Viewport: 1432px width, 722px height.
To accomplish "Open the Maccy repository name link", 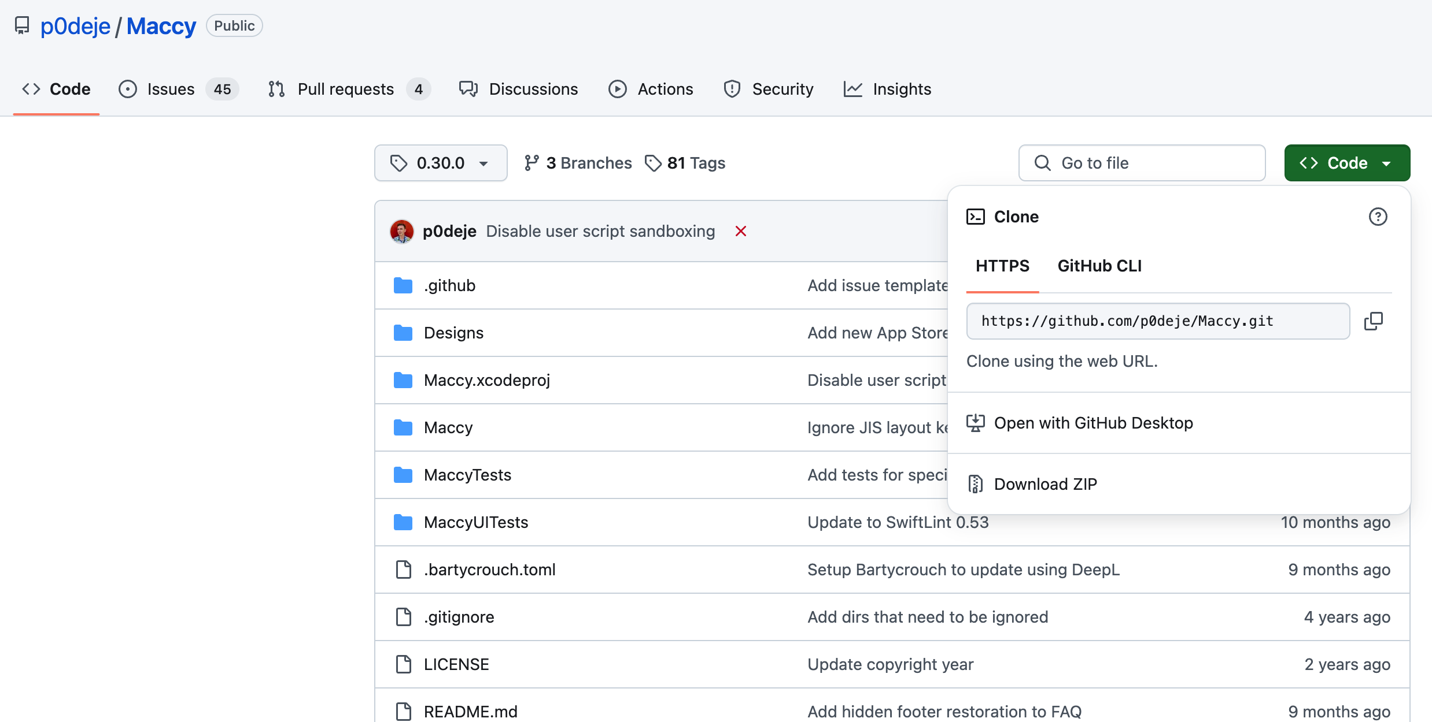I will coord(161,26).
